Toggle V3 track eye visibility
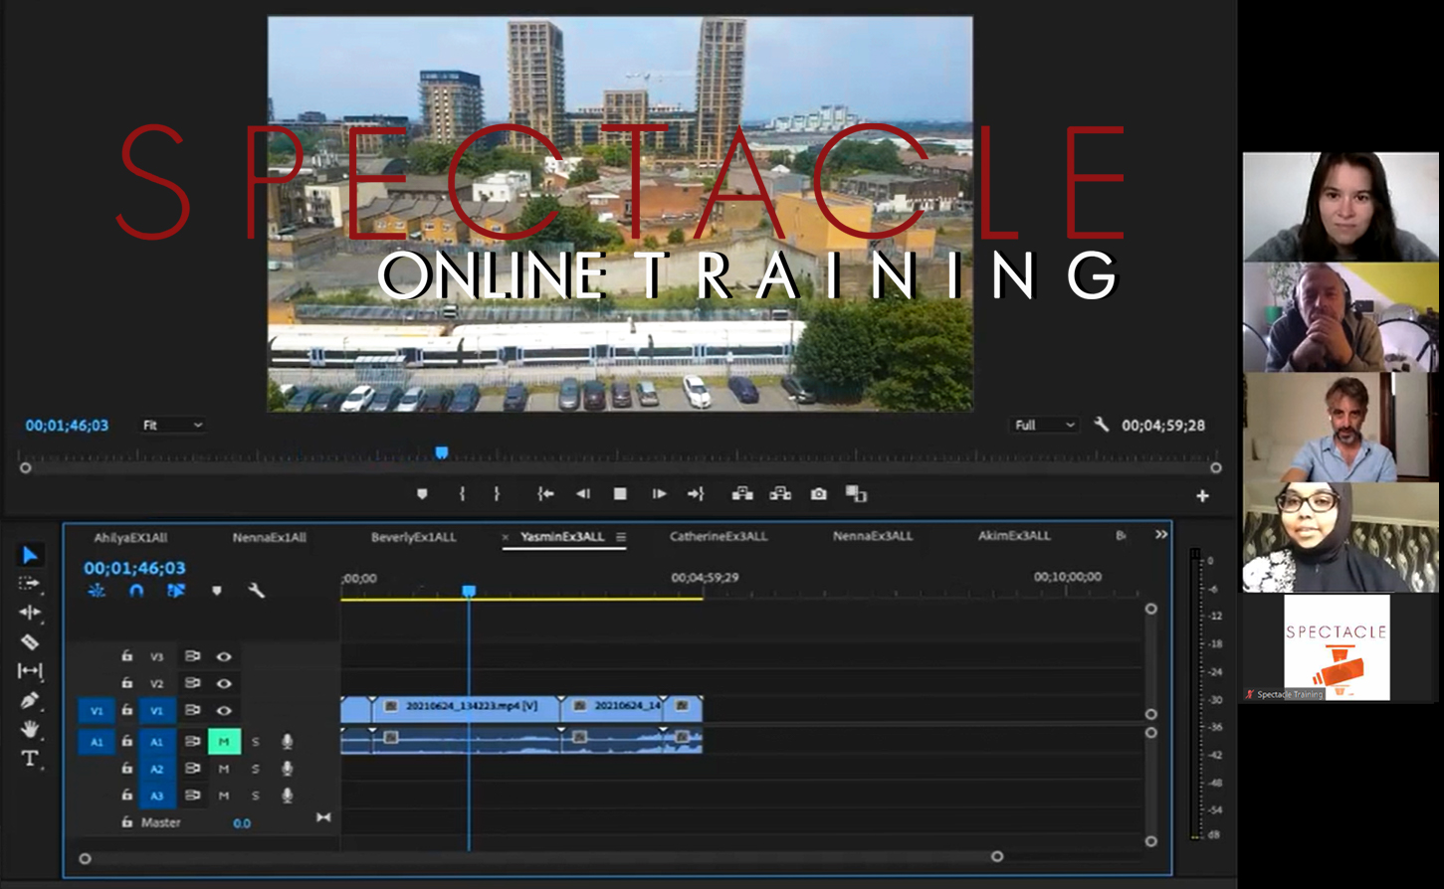This screenshot has height=889, width=1444. coord(224,656)
